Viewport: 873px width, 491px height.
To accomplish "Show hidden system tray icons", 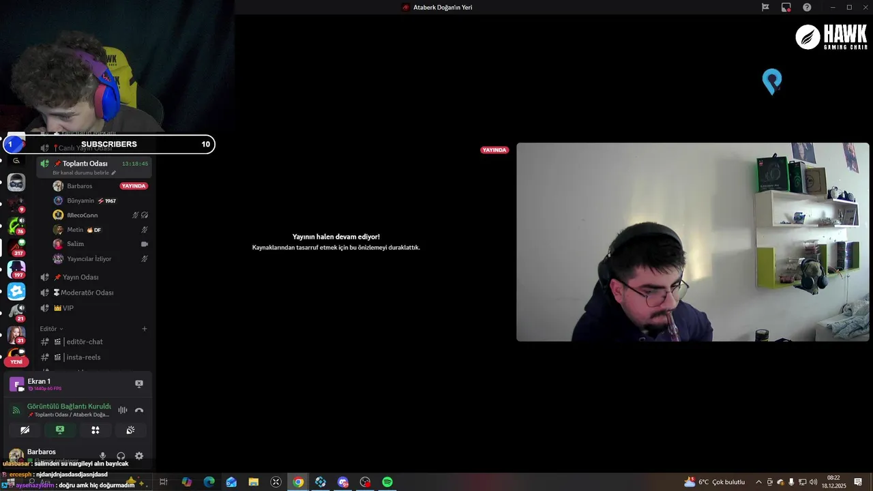I will [x=758, y=482].
